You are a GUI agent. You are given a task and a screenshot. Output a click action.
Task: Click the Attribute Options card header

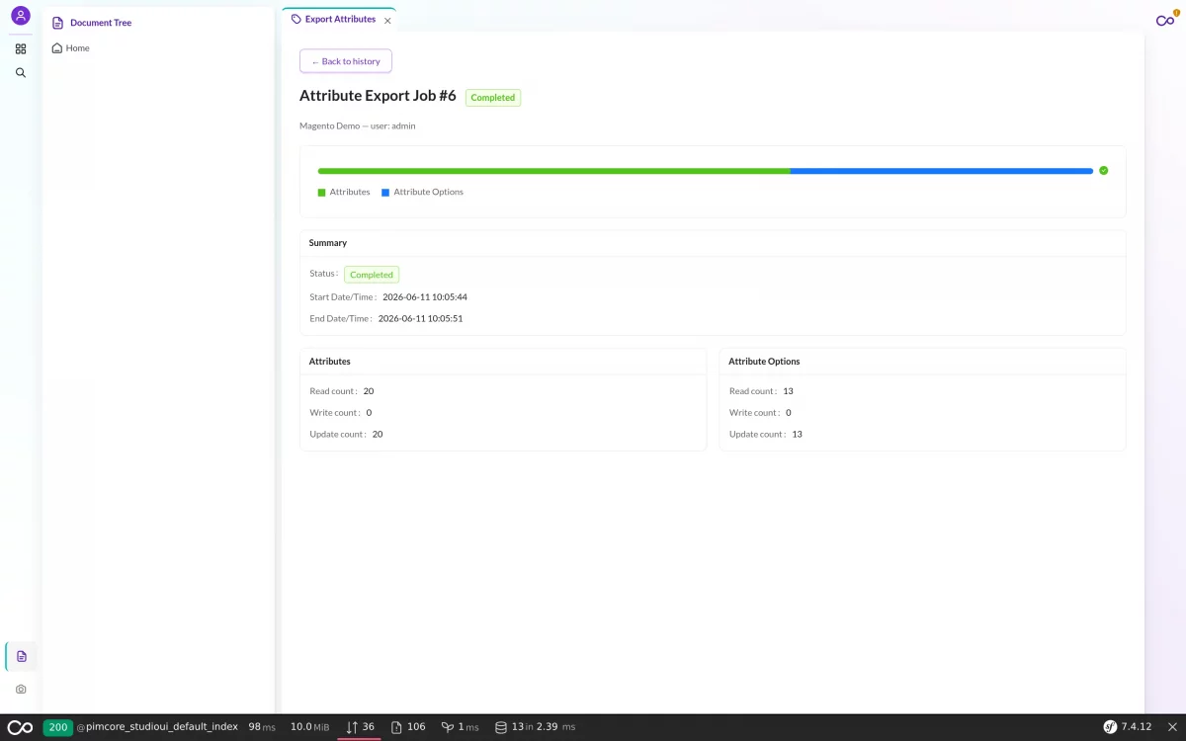(922, 362)
